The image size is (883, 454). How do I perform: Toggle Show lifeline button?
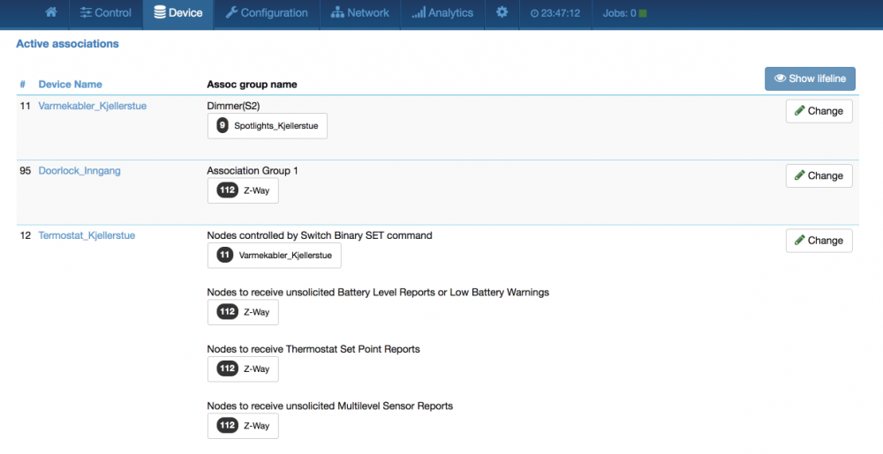point(810,78)
